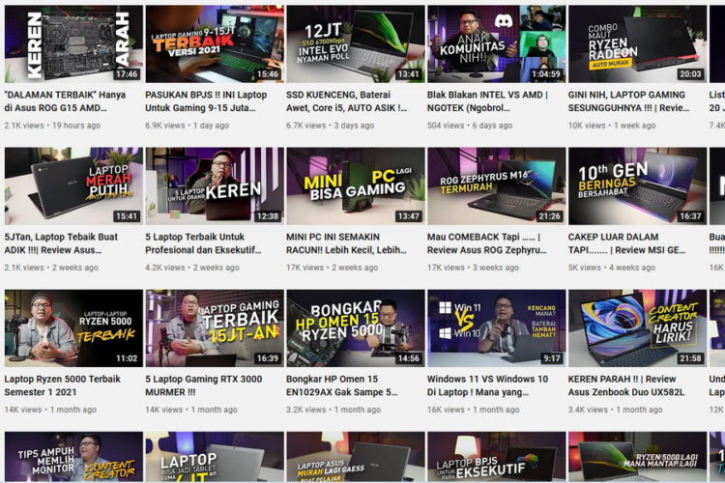Open '5 Laptop Gaming RTX 3000 MURMER' title
The image size is (725, 483).
click(203, 385)
